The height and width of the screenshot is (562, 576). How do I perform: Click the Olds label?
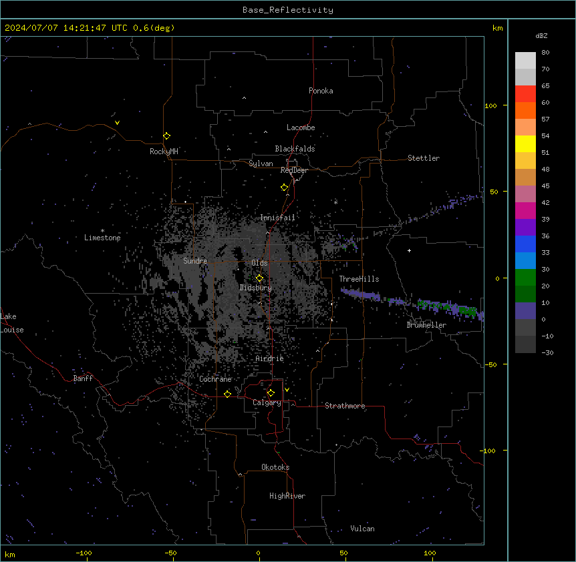point(259,263)
